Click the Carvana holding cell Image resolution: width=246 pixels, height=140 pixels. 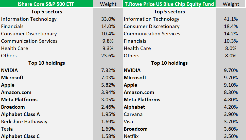[133, 114]
